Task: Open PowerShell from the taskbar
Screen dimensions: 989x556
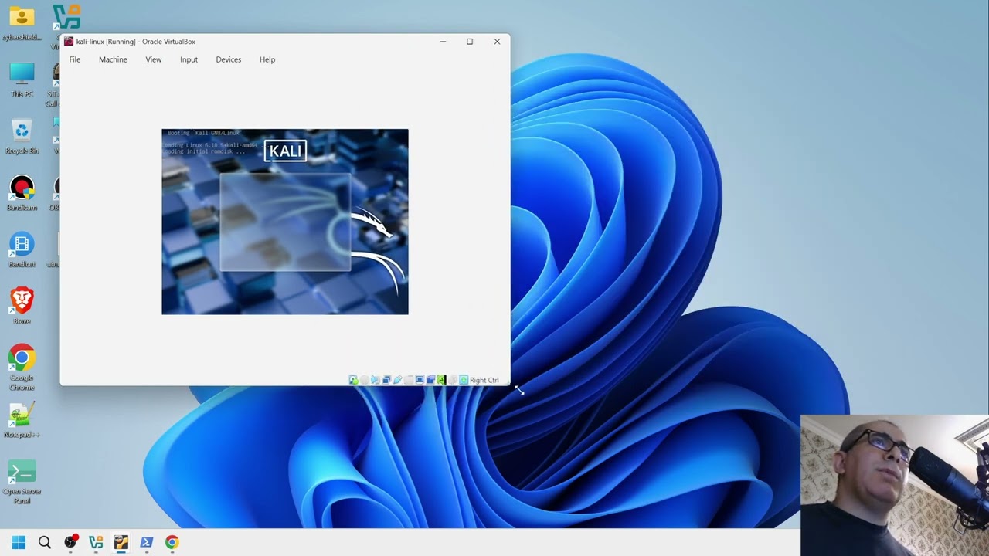Action: (147, 542)
